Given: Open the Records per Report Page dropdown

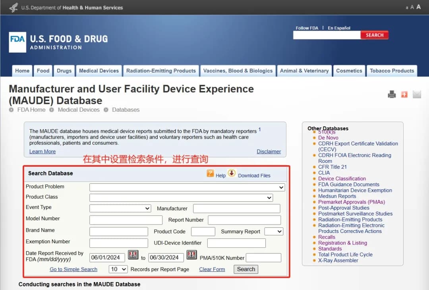Looking at the screenshot, I should point(118,269).
